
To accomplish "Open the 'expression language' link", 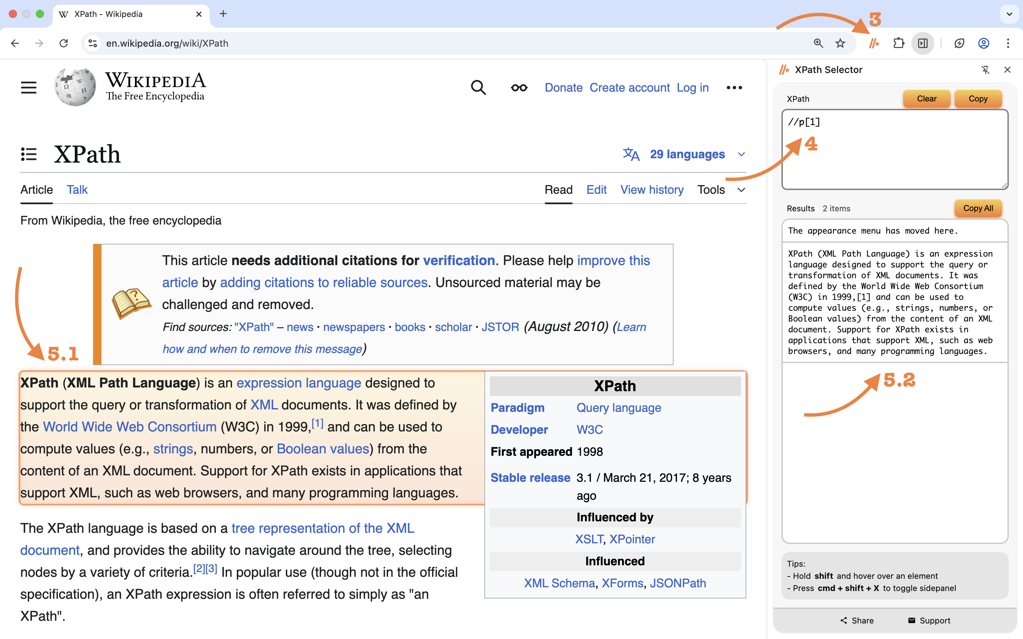I will [x=298, y=383].
